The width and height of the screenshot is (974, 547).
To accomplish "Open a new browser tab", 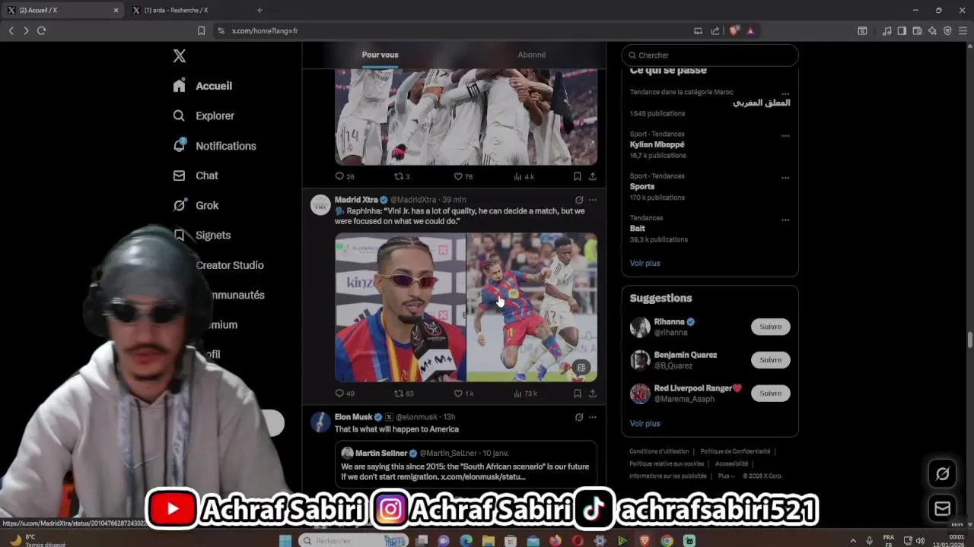I will coord(259,10).
